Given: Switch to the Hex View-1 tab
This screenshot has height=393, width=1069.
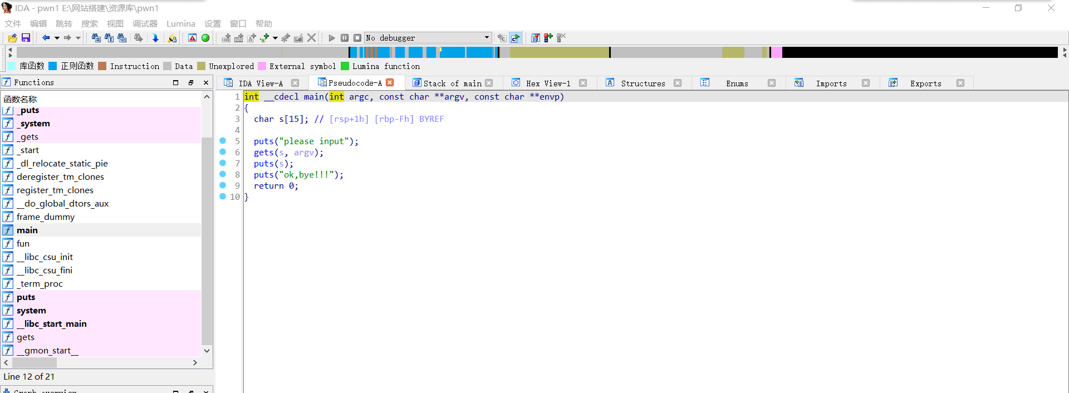Looking at the screenshot, I should (x=548, y=83).
